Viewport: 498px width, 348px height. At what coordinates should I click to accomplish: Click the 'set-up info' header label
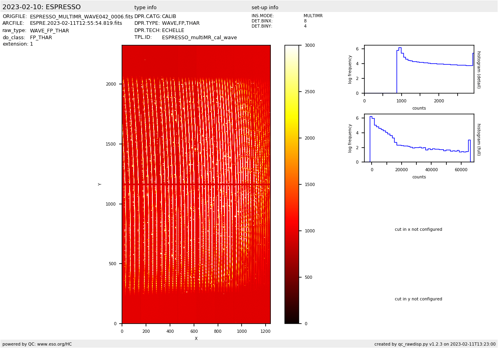[x=265, y=8]
